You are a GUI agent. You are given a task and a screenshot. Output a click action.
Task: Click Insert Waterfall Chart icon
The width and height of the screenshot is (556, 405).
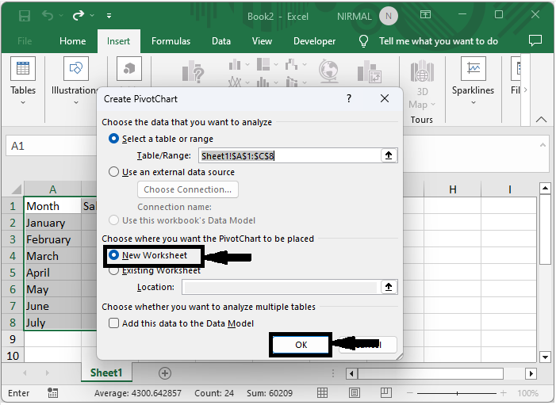(291, 64)
